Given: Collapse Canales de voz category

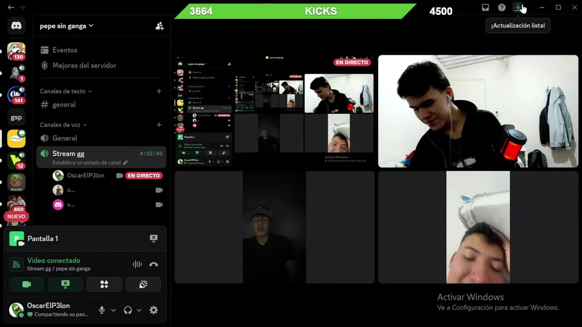Looking at the screenshot, I should point(63,125).
